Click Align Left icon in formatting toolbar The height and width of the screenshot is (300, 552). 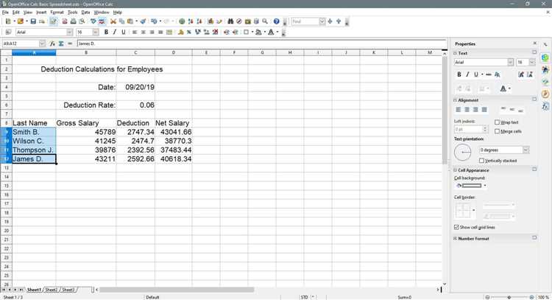coord(135,32)
